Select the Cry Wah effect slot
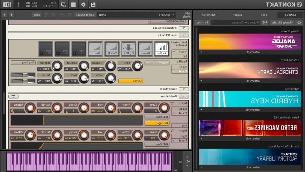The height and width of the screenshot is (172, 305). (x=129, y=49)
